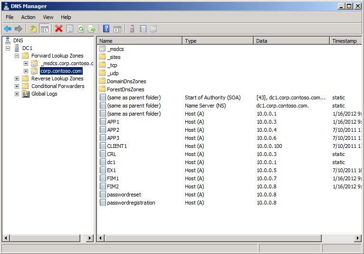Click the records pane horizontal scrollbar thumb
Image resolution: width=364 pixels, height=254 pixels.
click(x=213, y=238)
